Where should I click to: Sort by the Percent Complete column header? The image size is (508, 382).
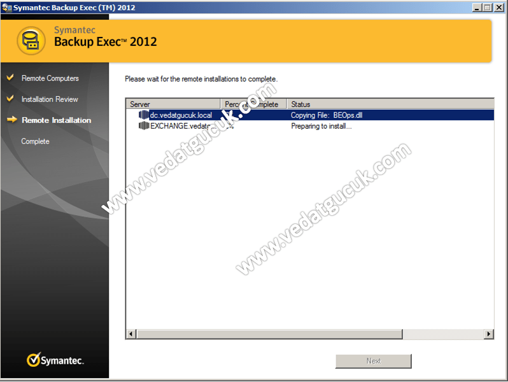point(253,104)
